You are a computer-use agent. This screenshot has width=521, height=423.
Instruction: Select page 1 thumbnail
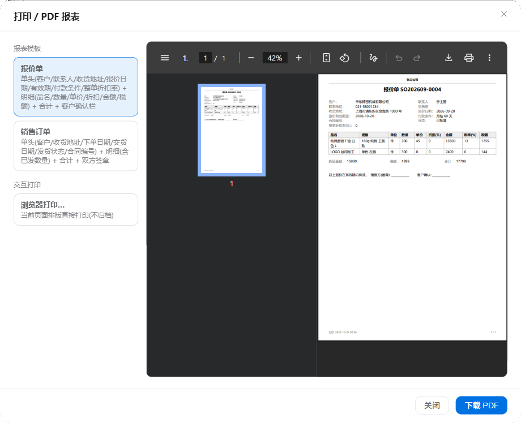pos(232,130)
